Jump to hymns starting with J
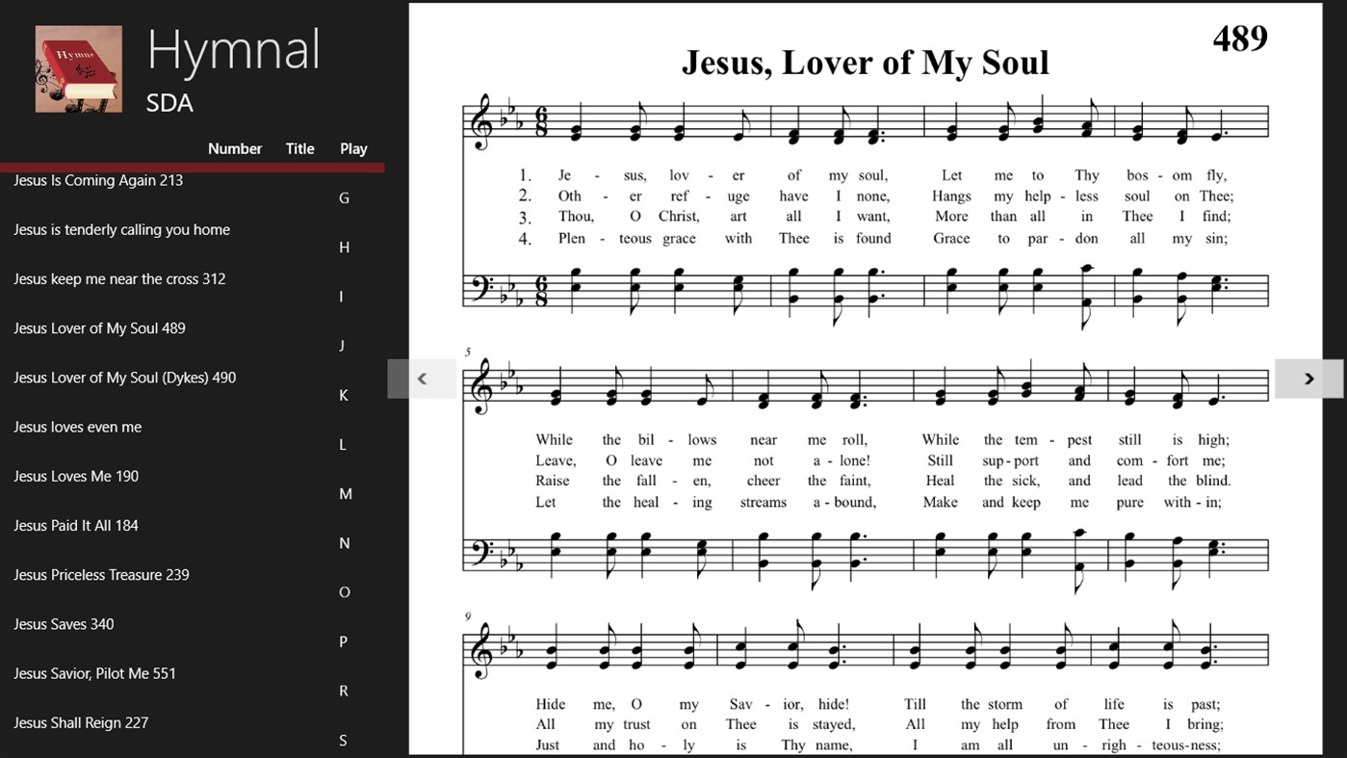The image size is (1347, 758). click(x=342, y=345)
